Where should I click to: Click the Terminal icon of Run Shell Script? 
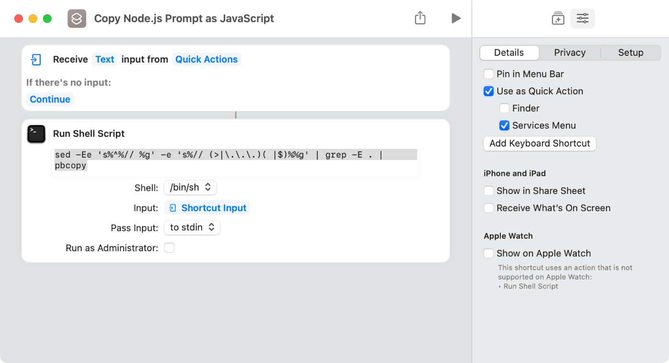[x=36, y=134]
